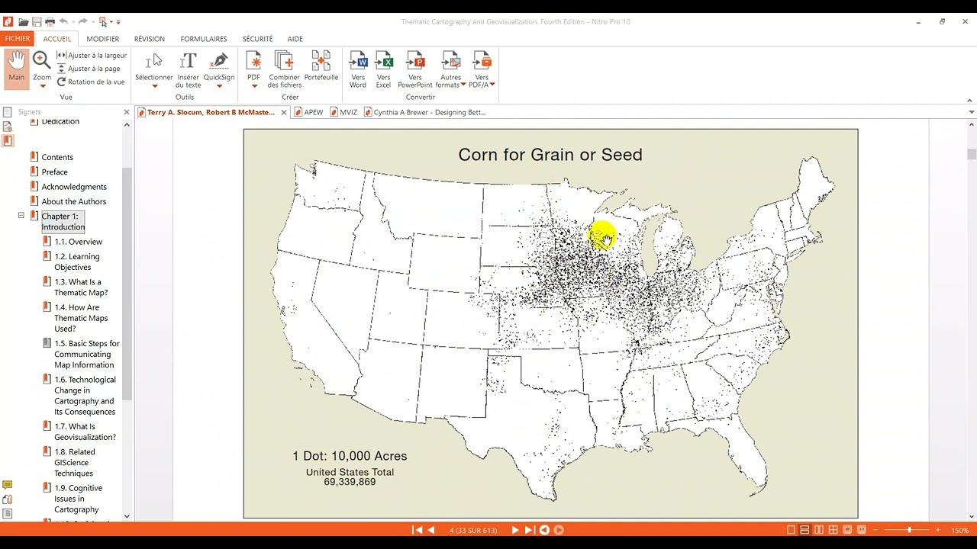
Task: Open the Acknowledgments bookmark
Action: point(74,187)
